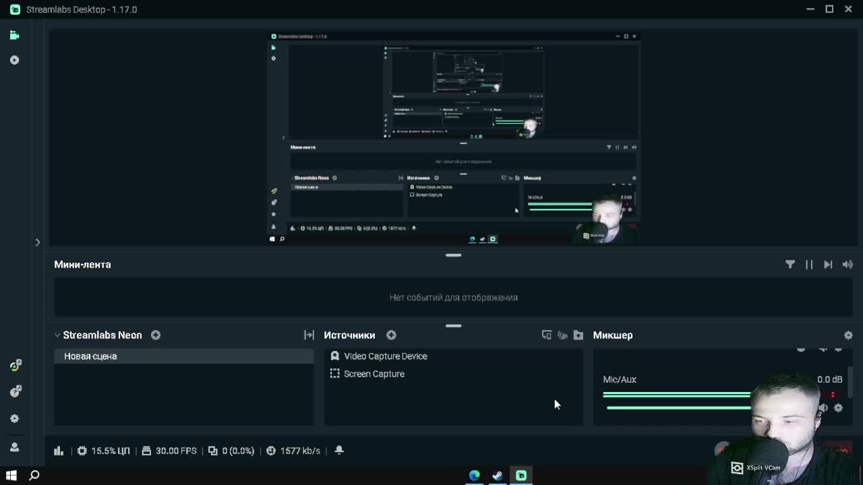This screenshot has height=485, width=863.
Task: Open the Микшер settings gear
Action: (x=848, y=335)
